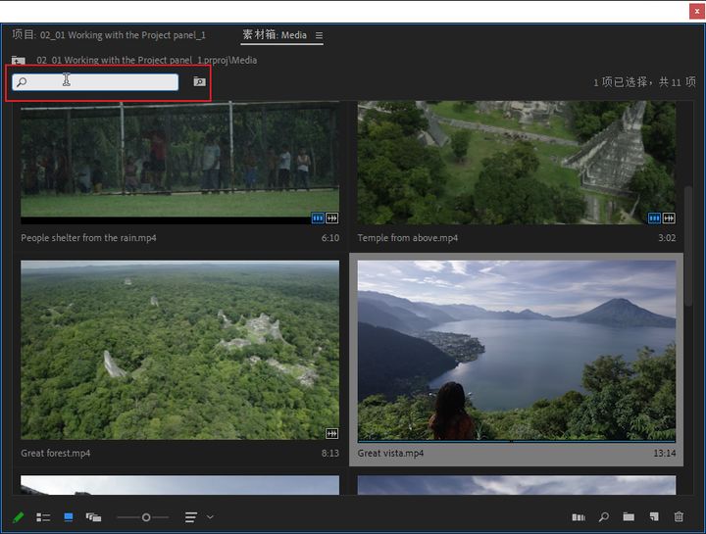Select the 素材箱: Media tab
The height and width of the screenshot is (534, 706).
[x=275, y=35]
